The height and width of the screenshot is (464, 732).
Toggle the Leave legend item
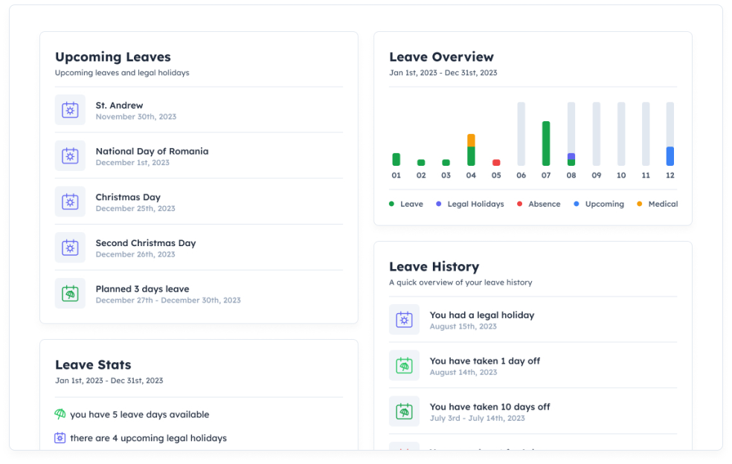[406, 204]
